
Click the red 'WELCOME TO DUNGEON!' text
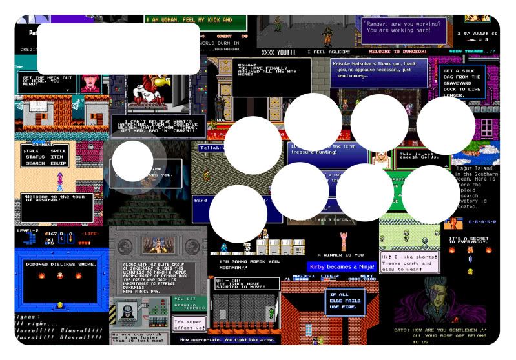[398, 52]
